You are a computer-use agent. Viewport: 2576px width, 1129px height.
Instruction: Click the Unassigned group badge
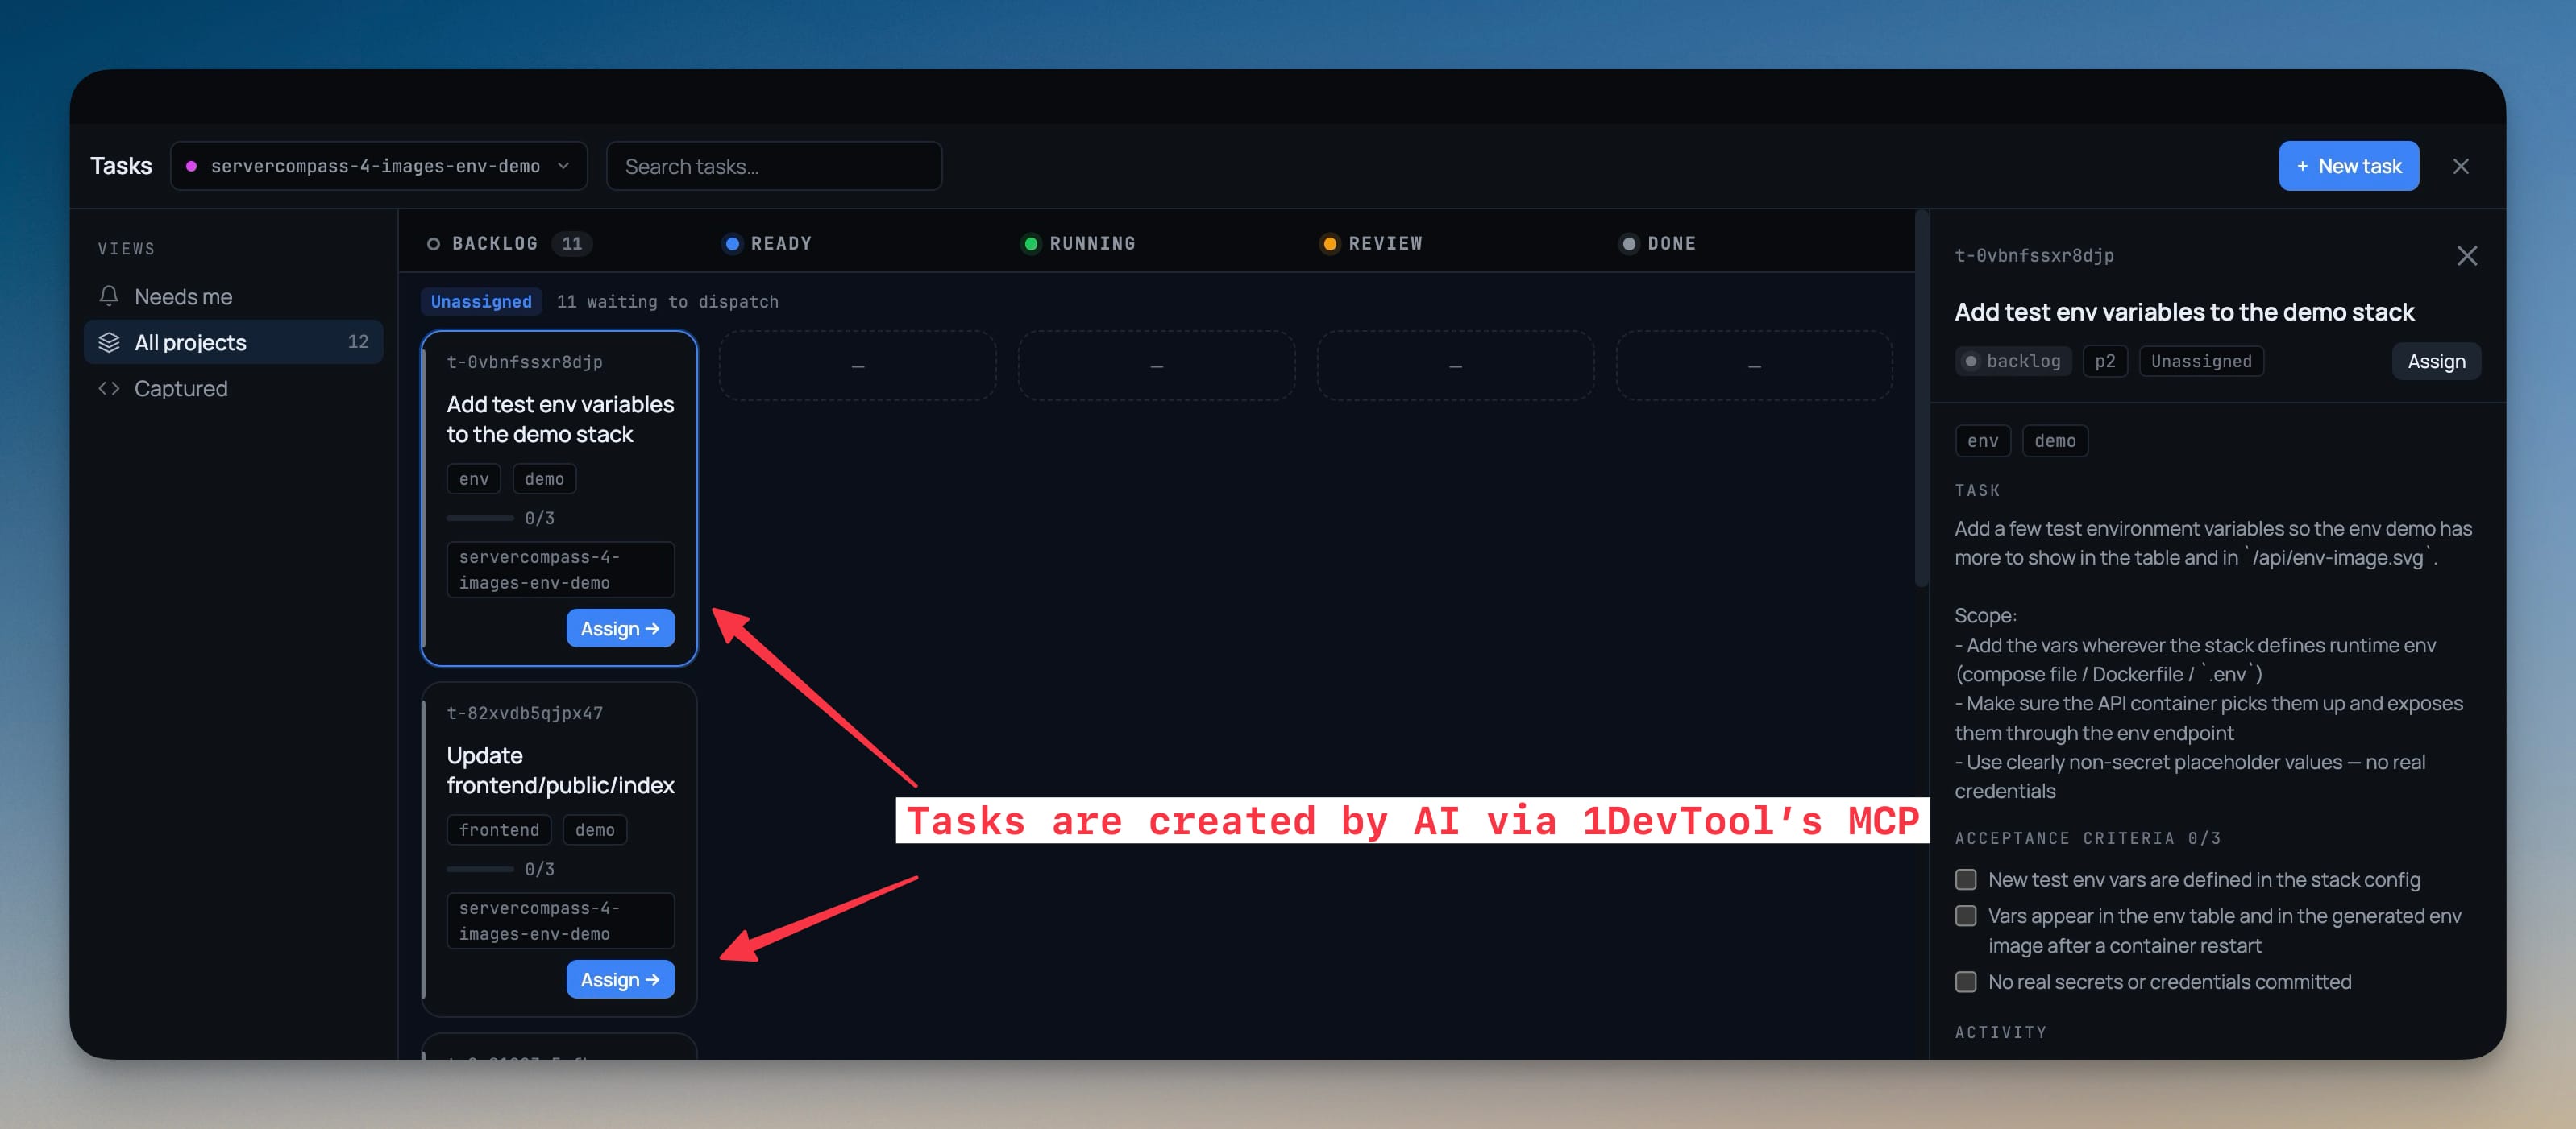[x=481, y=302]
